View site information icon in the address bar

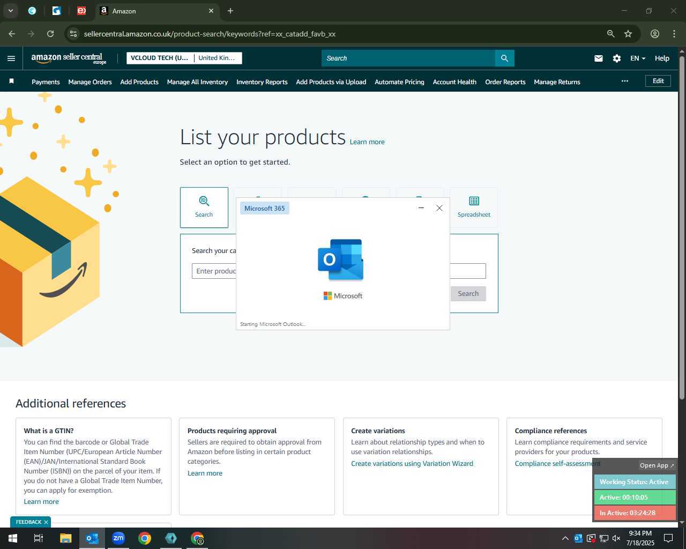73,34
